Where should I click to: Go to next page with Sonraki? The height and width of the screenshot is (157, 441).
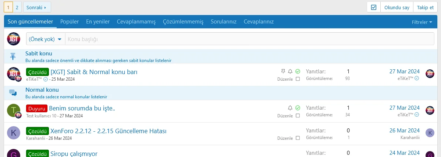click(37, 7)
